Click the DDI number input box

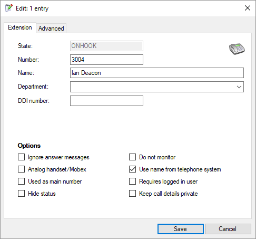pyautogui.click(x=106, y=101)
